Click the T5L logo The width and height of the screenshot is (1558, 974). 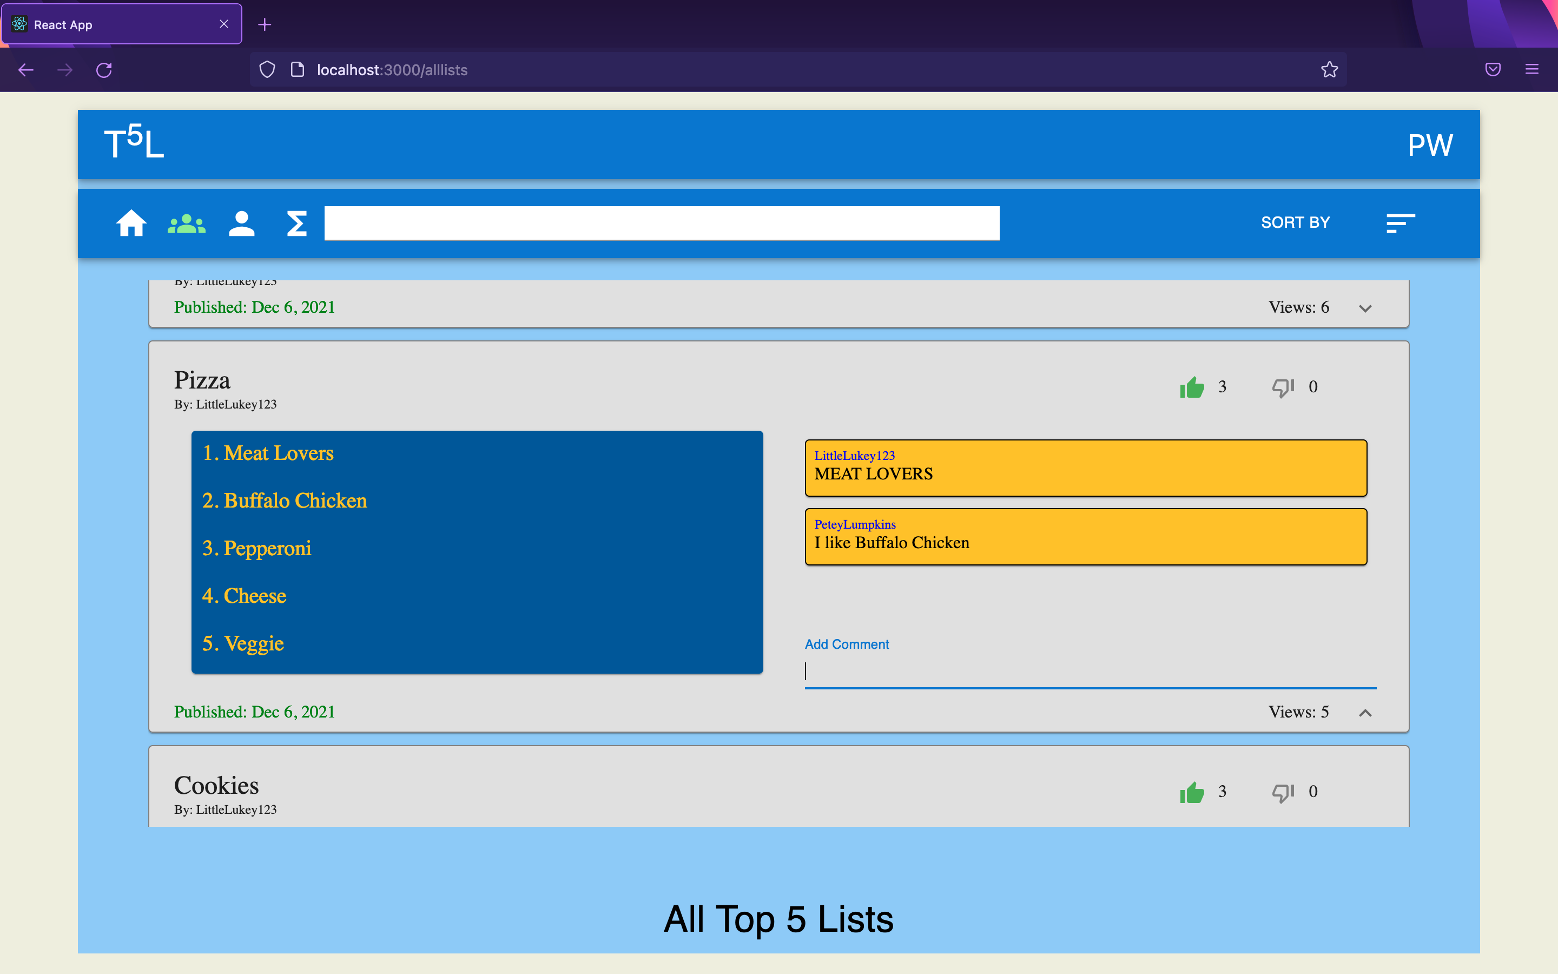[x=134, y=142]
